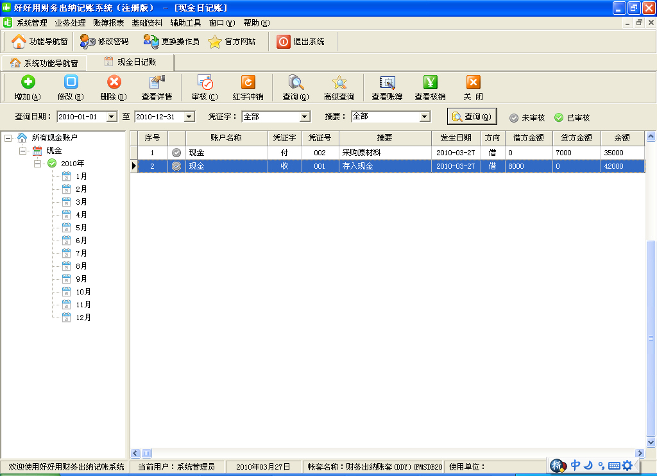Open the summary (摘要) dropdown

click(424, 117)
